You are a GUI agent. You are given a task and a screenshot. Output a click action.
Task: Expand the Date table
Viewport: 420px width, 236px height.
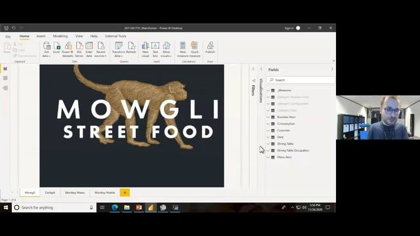pyautogui.click(x=268, y=137)
